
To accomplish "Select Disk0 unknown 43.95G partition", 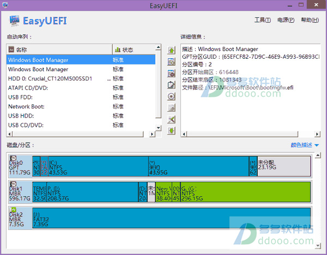I will tap(199, 166).
